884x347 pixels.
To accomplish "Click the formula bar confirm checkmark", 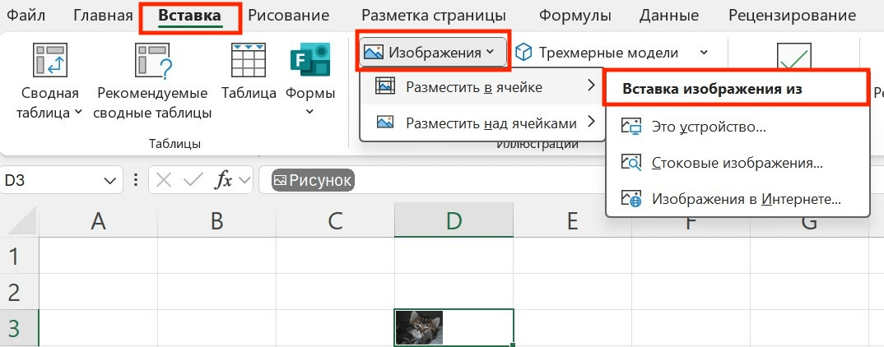I will [193, 180].
